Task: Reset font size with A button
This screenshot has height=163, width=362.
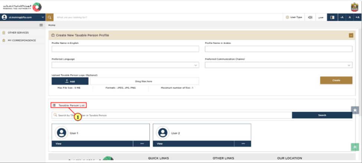Action: pyautogui.click(x=349, y=17)
